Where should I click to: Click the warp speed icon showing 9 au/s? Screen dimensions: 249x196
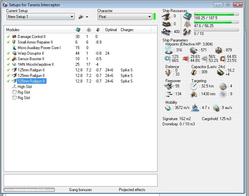pos(216,108)
